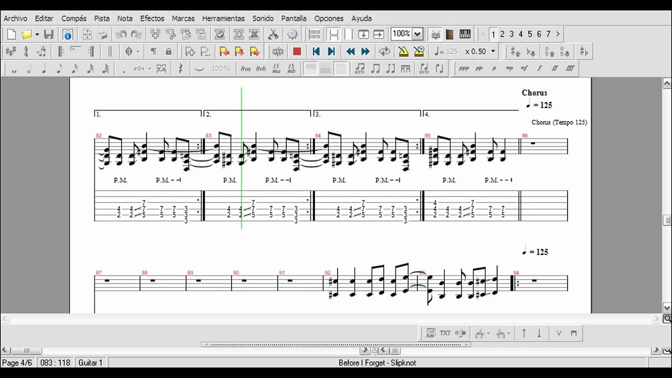
Task: Click the upstroke arrow icon
Action: (524, 333)
